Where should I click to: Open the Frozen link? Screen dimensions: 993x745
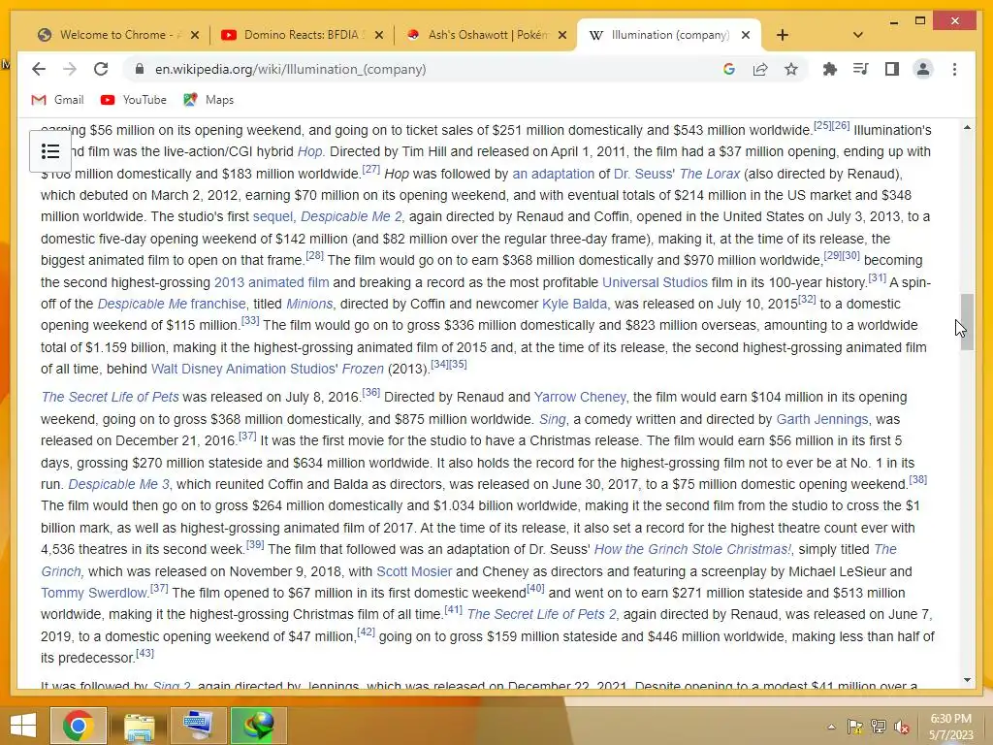pos(363,370)
